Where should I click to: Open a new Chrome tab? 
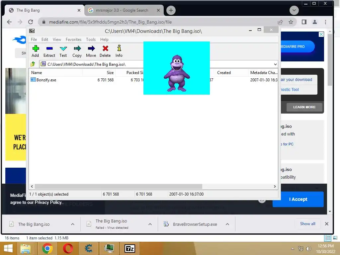click(x=171, y=10)
